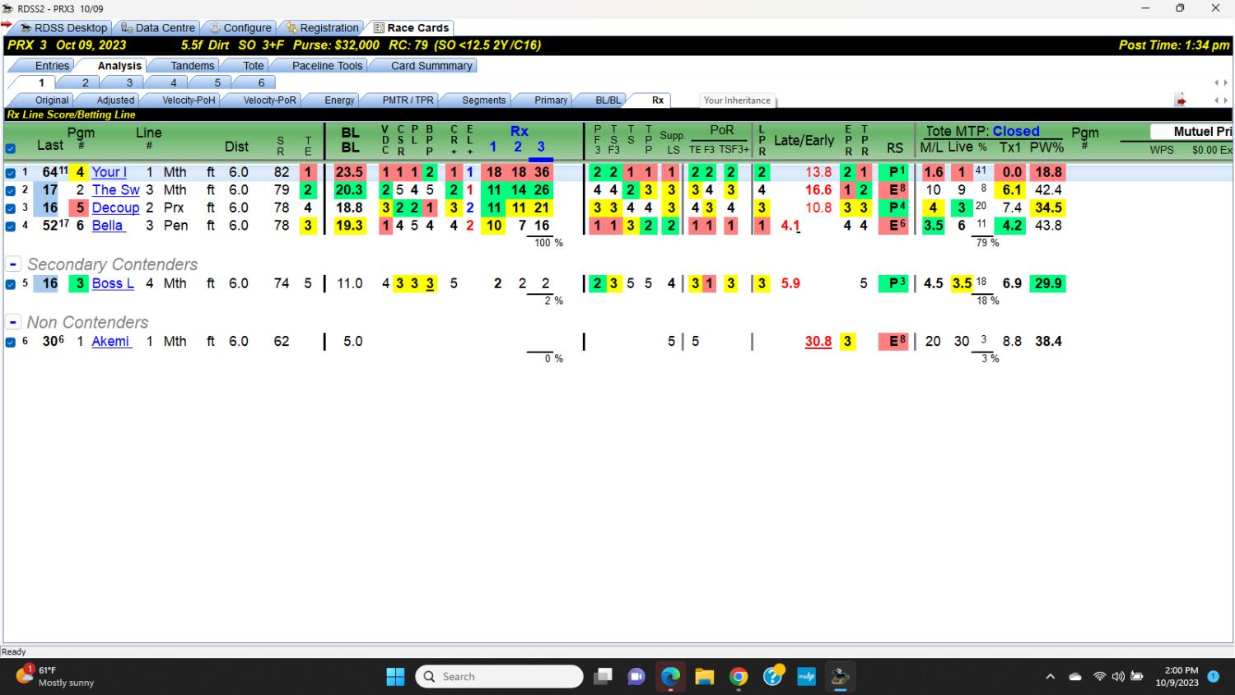Show hidden system tray icons
Image resolution: width=1235 pixels, height=695 pixels.
[1050, 677]
